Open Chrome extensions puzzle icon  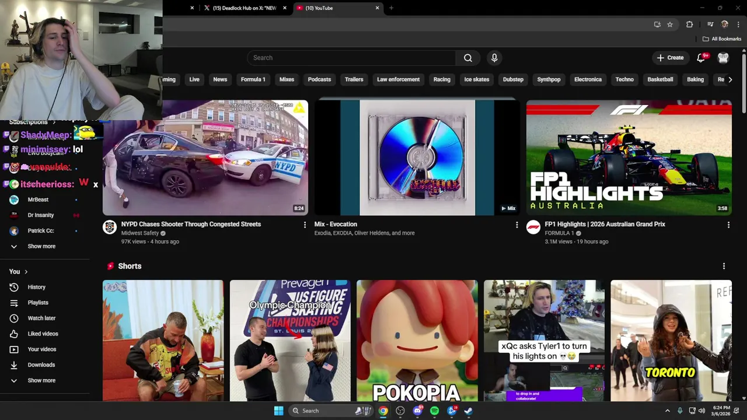coord(689,24)
